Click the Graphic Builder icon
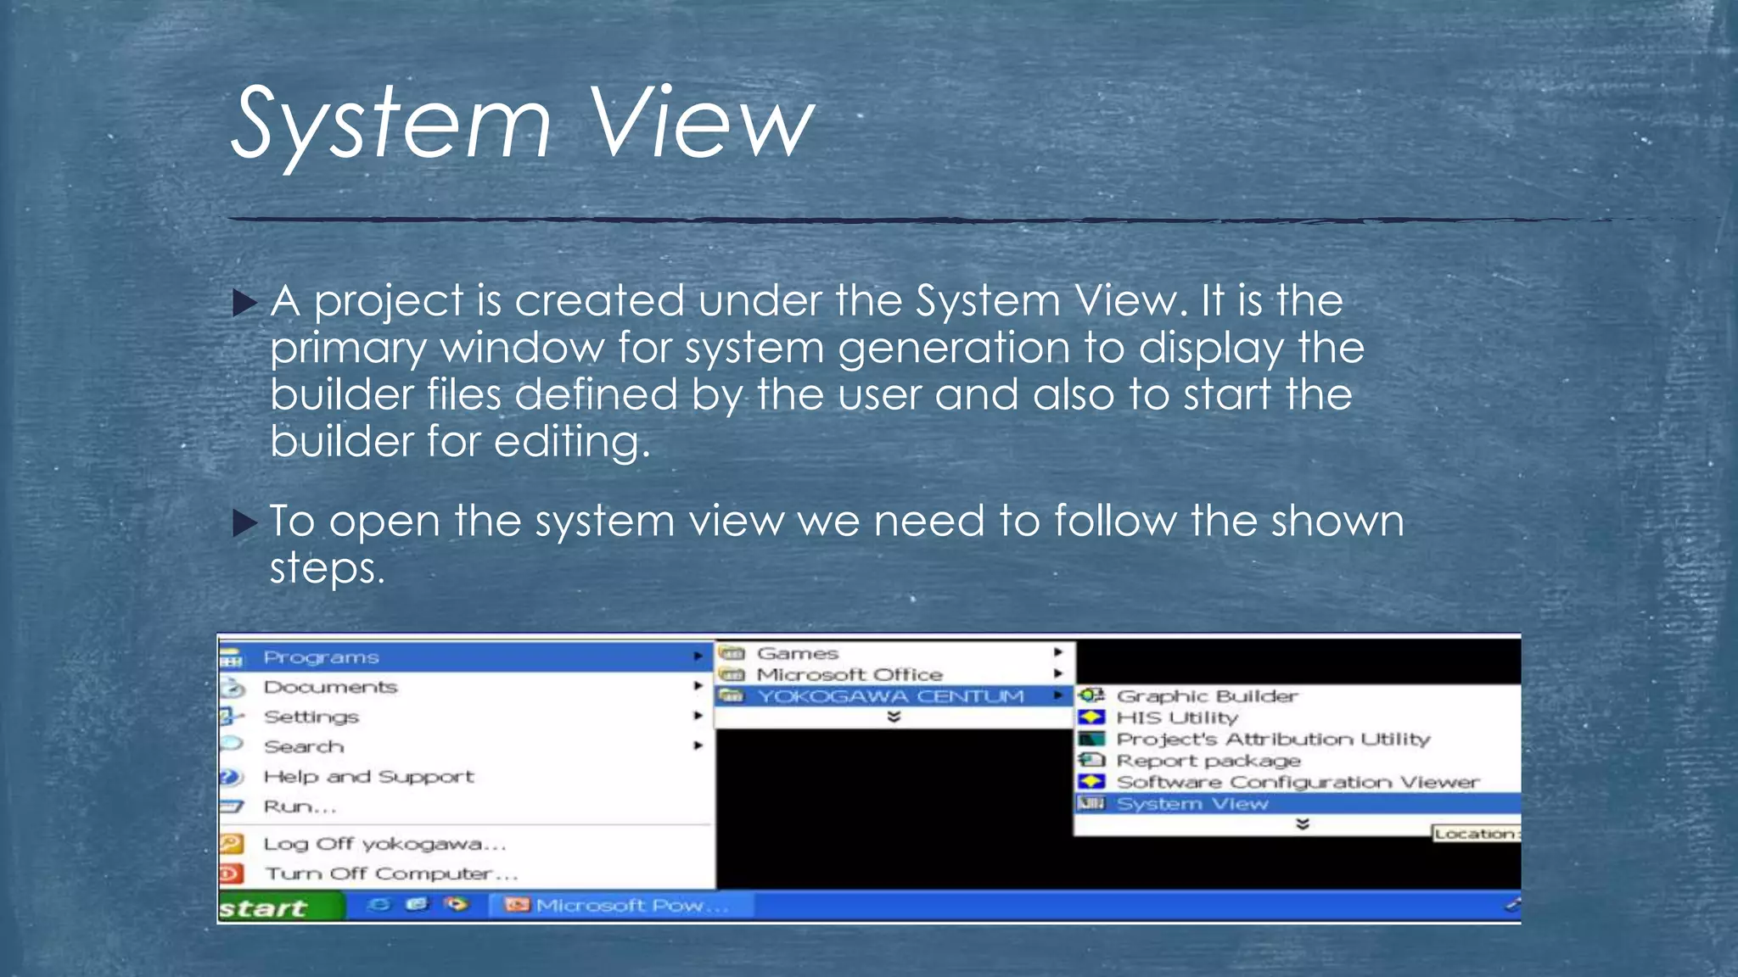 1091,695
